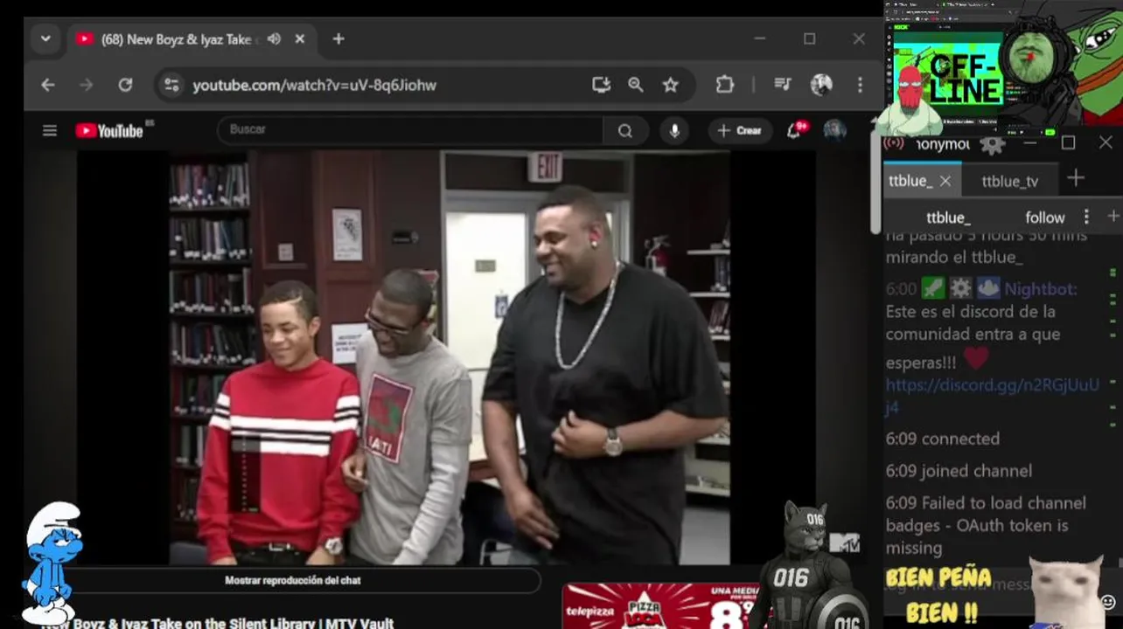This screenshot has width=1123, height=629.
Task: Close the ttblue_ chat tab
Action: (x=945, y=181)
